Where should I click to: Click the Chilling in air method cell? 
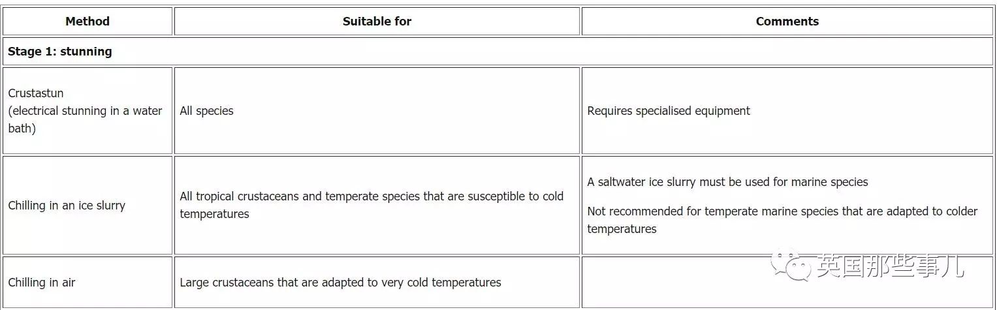click(x=87, y=283)
